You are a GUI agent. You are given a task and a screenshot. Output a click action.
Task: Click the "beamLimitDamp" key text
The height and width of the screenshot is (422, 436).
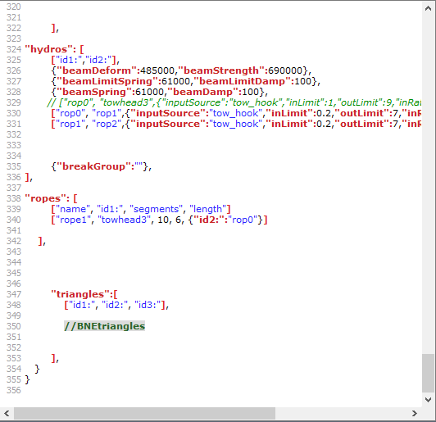tap(243, 81)
